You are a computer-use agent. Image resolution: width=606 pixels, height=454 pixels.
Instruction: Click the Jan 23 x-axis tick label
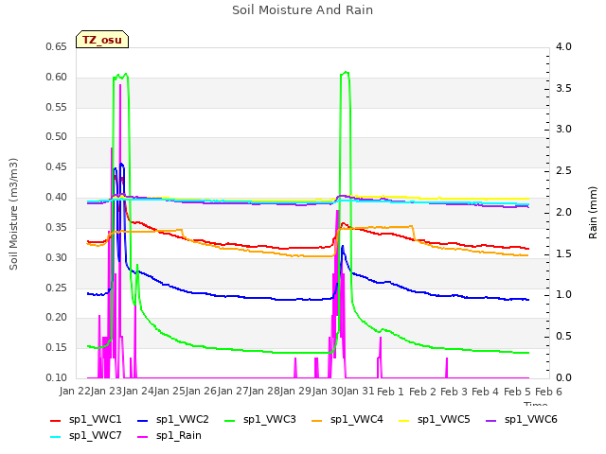[107, 391]
